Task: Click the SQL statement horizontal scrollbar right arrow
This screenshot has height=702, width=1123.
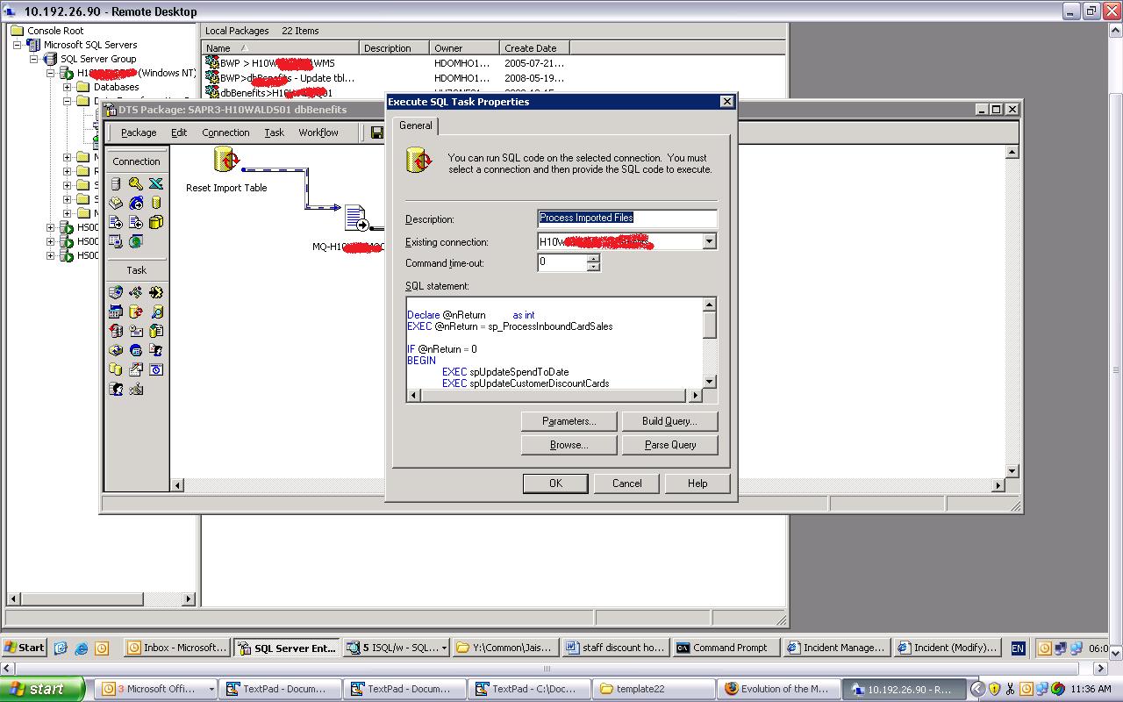Action: (696, 396)
